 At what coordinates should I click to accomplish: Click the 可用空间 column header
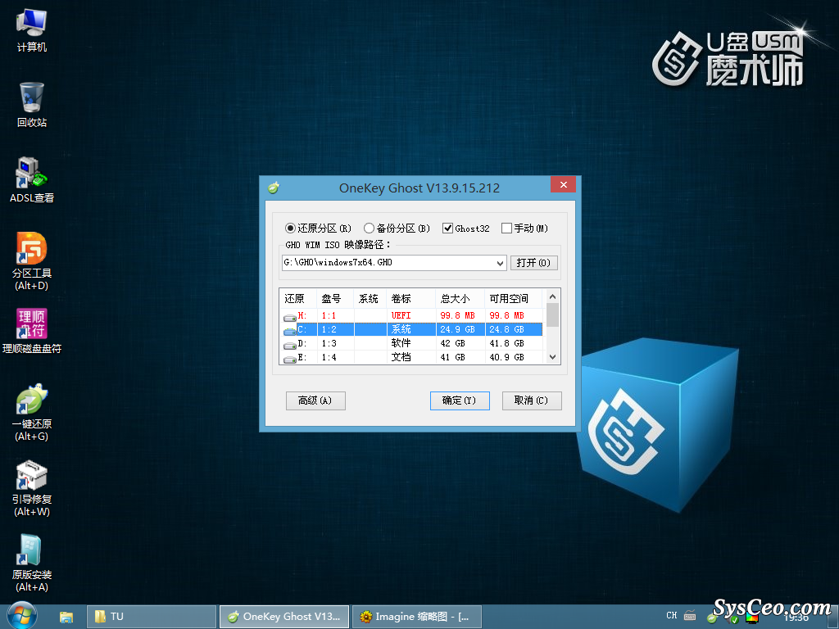[x=513, y=298]
